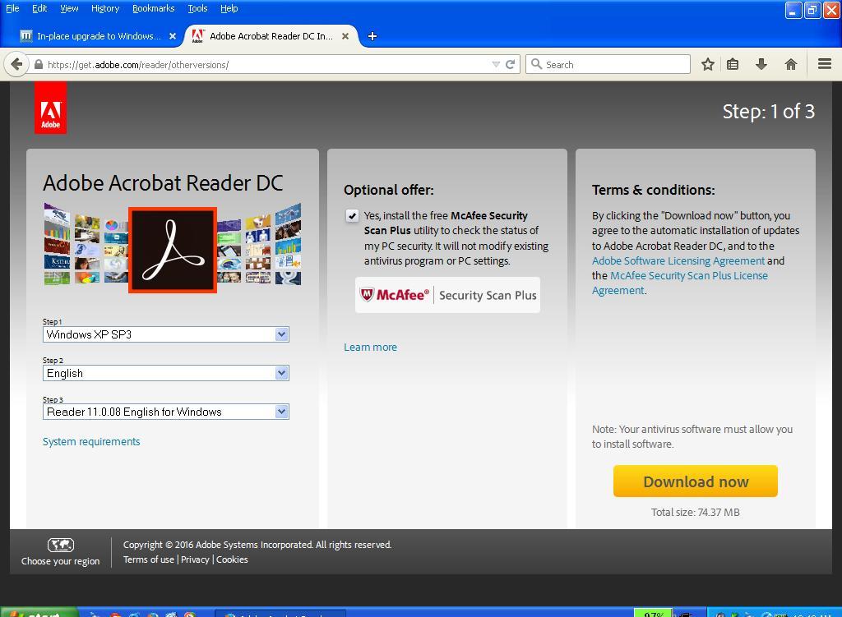Uncheck the McAfee Security Scan Plus offer

tap(352, 216)
